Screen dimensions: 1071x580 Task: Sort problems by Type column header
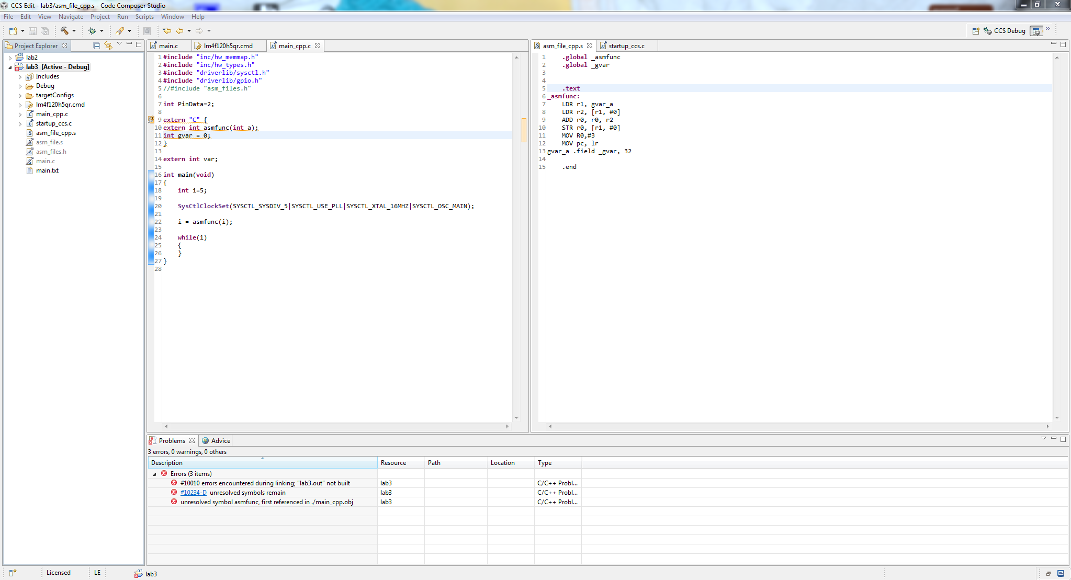click(x=558, y=463)
